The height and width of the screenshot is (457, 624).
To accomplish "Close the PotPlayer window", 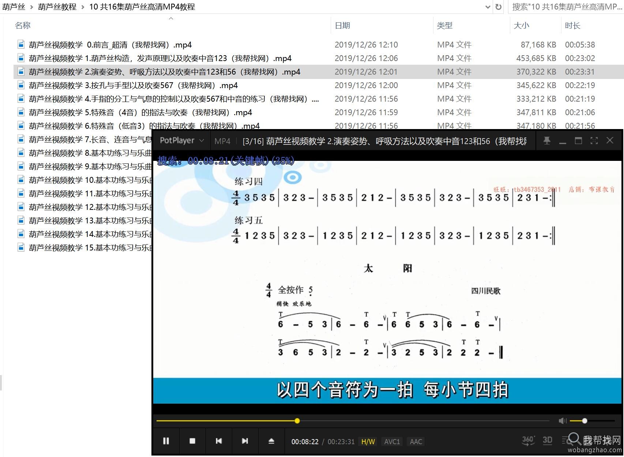I will click(x=610, y=141).
